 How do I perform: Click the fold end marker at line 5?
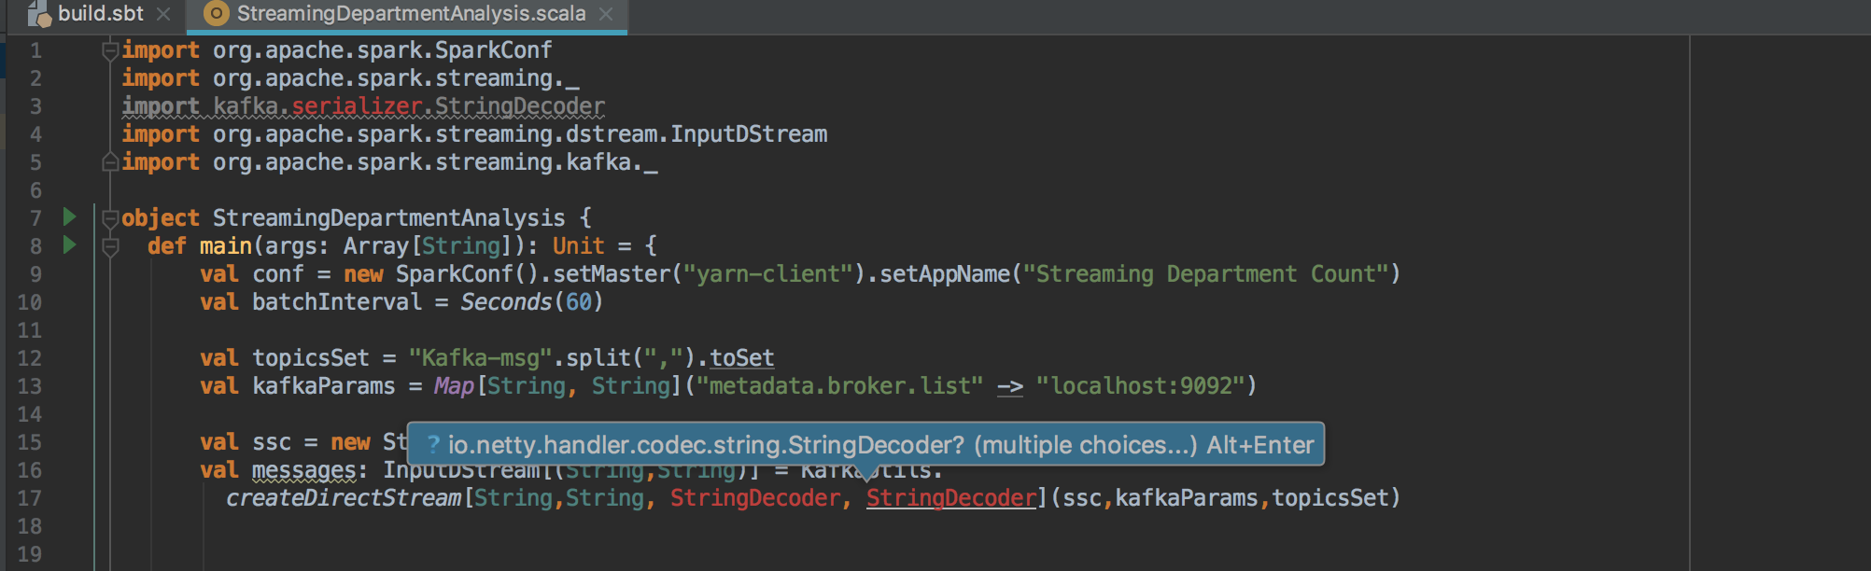pos(110,162)
